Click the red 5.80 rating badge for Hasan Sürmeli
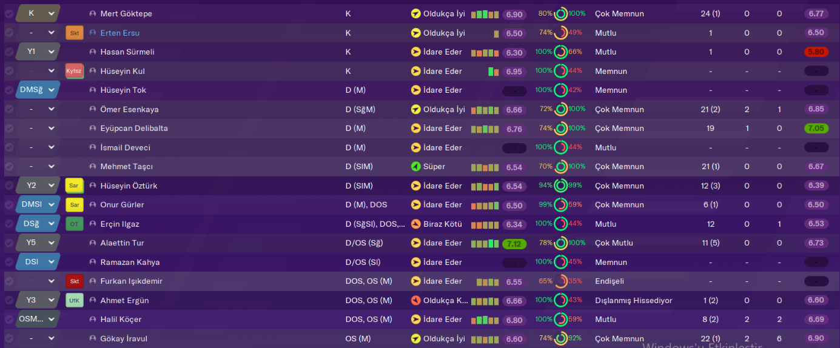 pos(816,52)
